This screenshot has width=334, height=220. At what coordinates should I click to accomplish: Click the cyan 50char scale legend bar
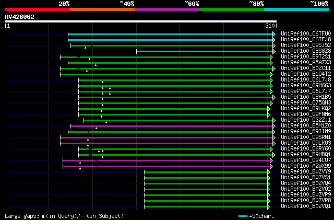pyautogui.click(x=243, y=216)
